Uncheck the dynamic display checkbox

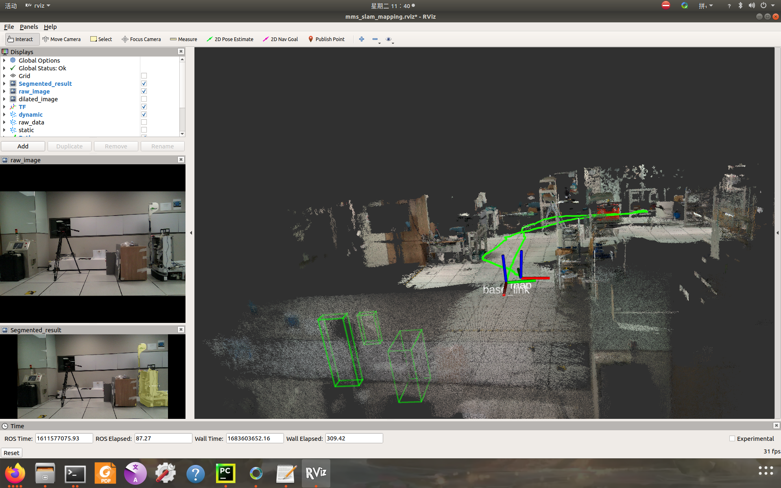[144, 115]
